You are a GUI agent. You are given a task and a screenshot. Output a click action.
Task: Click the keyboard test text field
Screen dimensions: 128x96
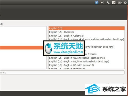[62, 72]
